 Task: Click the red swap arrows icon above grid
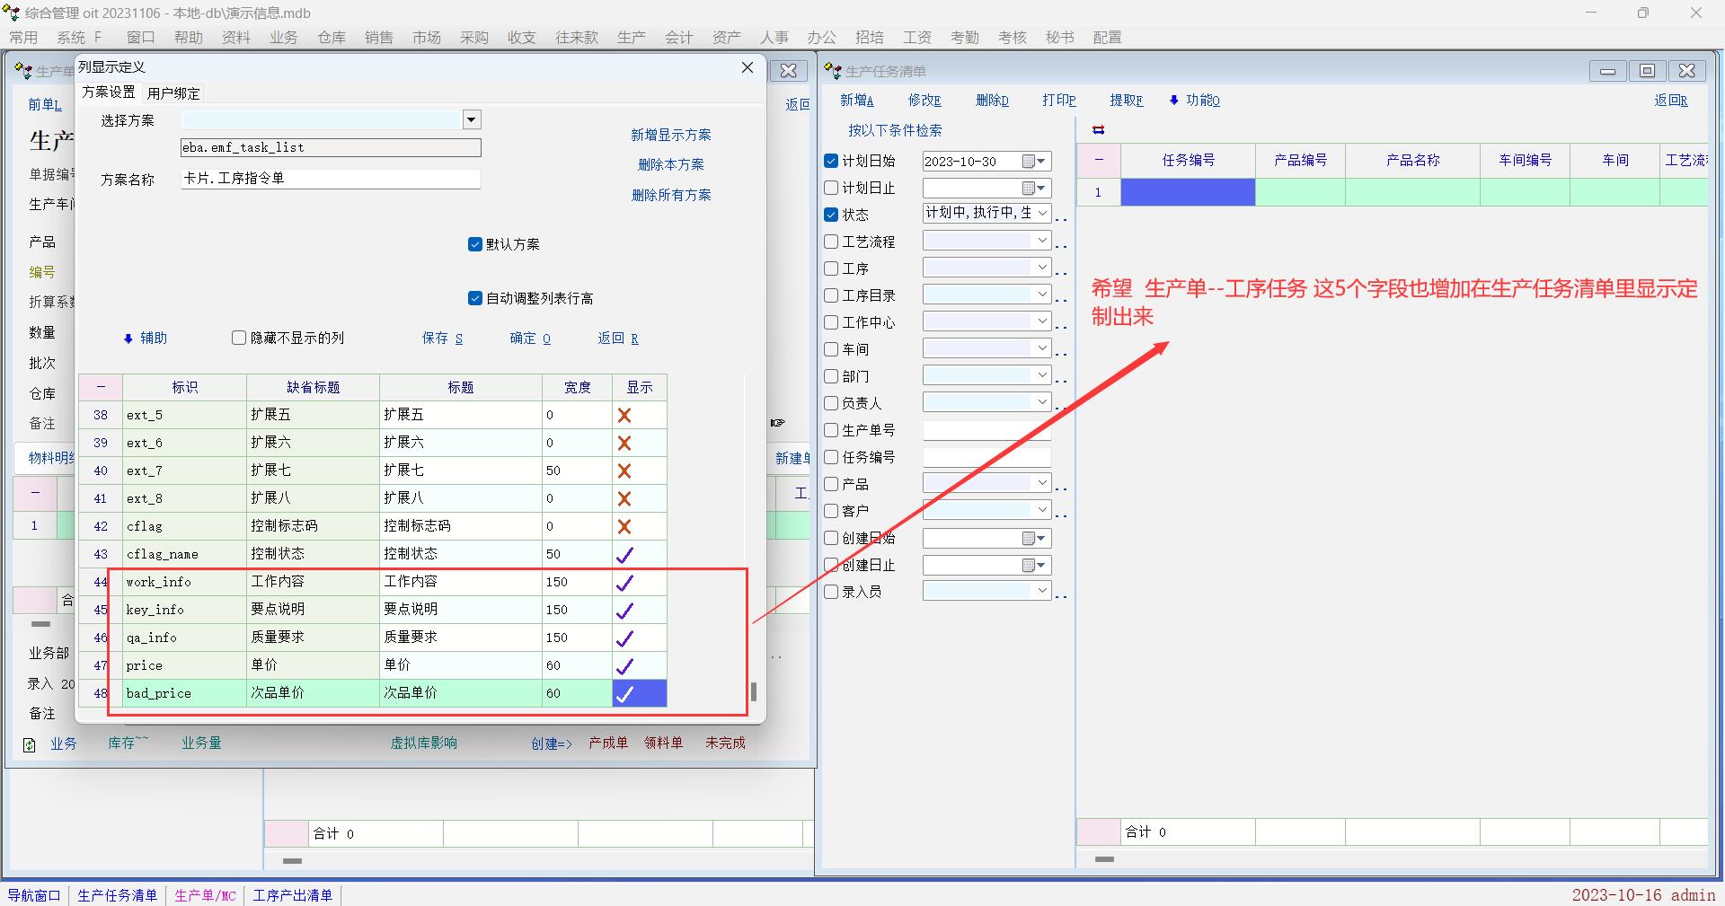coord(1098,130)
